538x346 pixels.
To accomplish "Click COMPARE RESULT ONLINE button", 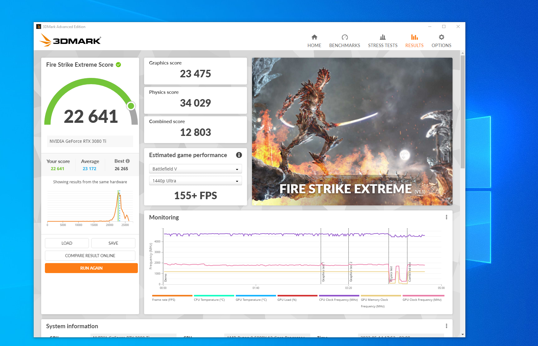I will (x=90, y=256).
